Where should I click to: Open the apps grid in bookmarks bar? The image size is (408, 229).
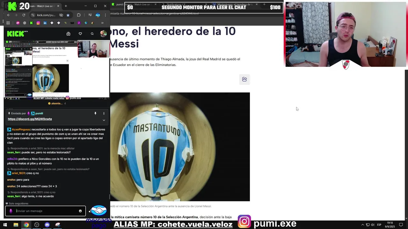coord(8,23)
